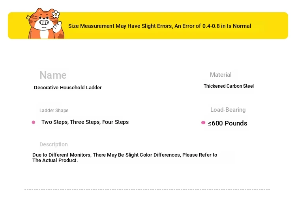Click the Ladder Shape label
The height and width of the screenshot is (203, 296).
pyautogui.click(x=54, y=111)
